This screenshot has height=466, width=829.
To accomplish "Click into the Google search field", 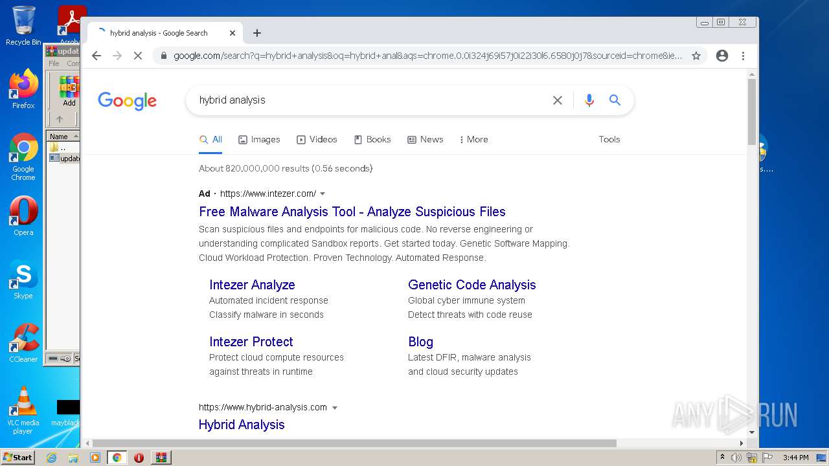I will pyautogui.click(x=369, y=100).
